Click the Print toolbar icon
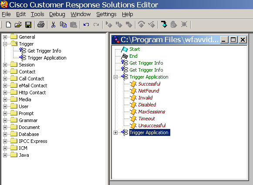Viewport: 253px width, 185px height. (41, 25)
